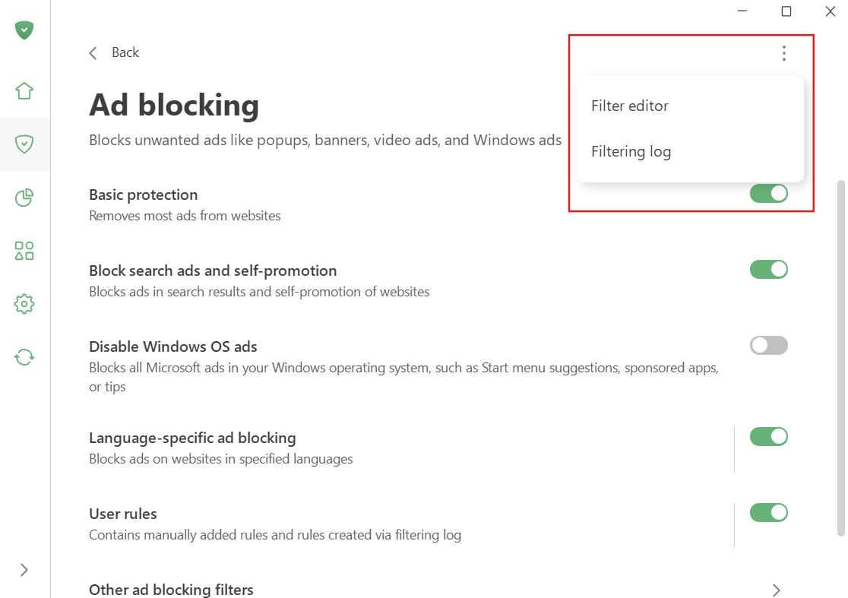The image size is (848, 598).
Task: Open Filter editor from the menu
Action: click(630, 106)
